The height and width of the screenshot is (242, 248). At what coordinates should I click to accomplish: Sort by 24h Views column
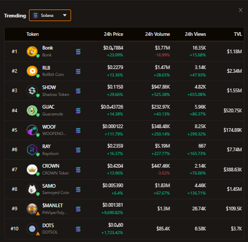[195, 34]
